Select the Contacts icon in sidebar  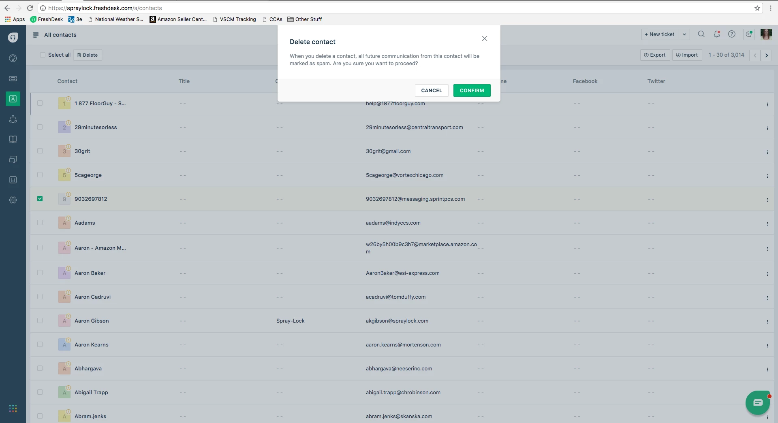point(13,99)
